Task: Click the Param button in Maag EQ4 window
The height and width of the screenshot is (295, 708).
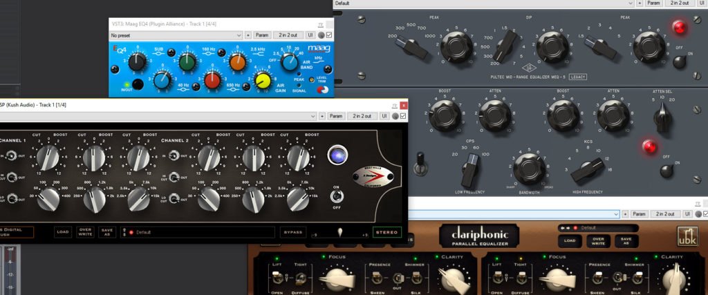Action: click(x=262, y=35)
